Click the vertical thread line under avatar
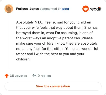Image resolution: width=106 pixels, height=95 pixels. coord(9,41)
